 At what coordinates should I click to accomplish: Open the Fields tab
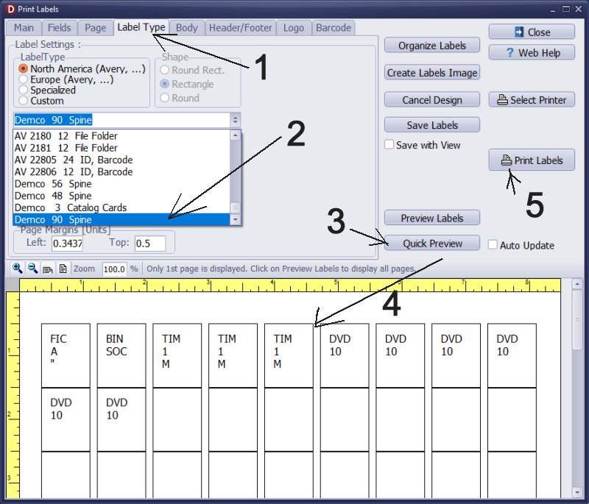(x=59, y=28)
